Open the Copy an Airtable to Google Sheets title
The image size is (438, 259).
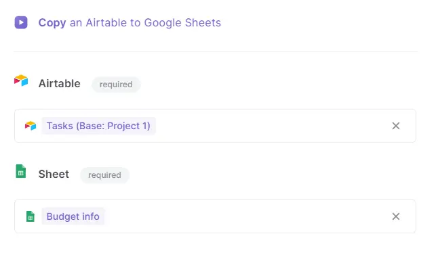130,22
